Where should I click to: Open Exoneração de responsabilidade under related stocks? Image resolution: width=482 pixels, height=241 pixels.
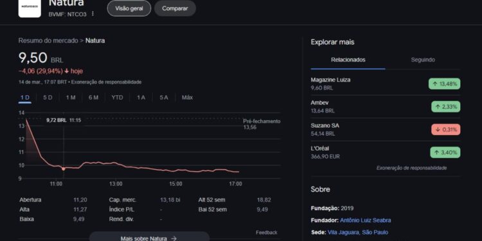(x=411, y=168)
